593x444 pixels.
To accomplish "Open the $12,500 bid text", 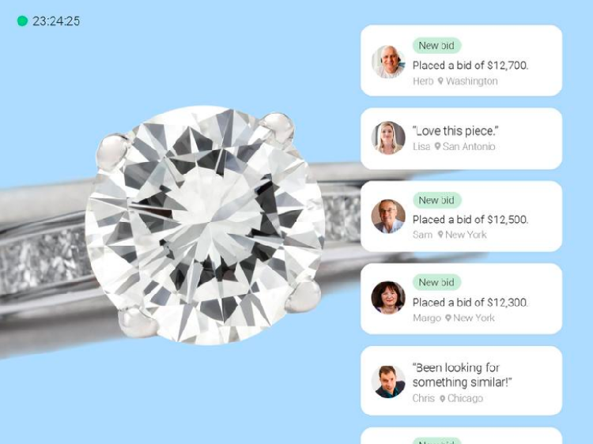I will pos(470,220).
